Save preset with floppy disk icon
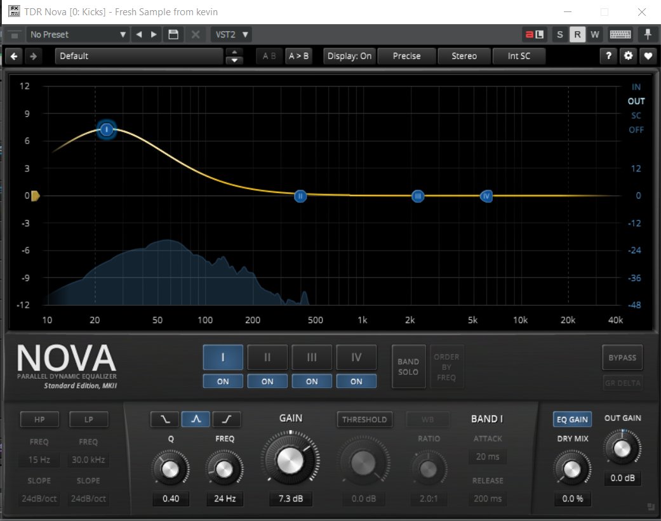The image size is (661, 521). coord(173,34)
